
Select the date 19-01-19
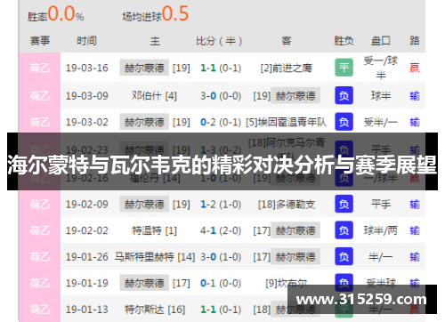pyautogui.click(x=87, y=283)
